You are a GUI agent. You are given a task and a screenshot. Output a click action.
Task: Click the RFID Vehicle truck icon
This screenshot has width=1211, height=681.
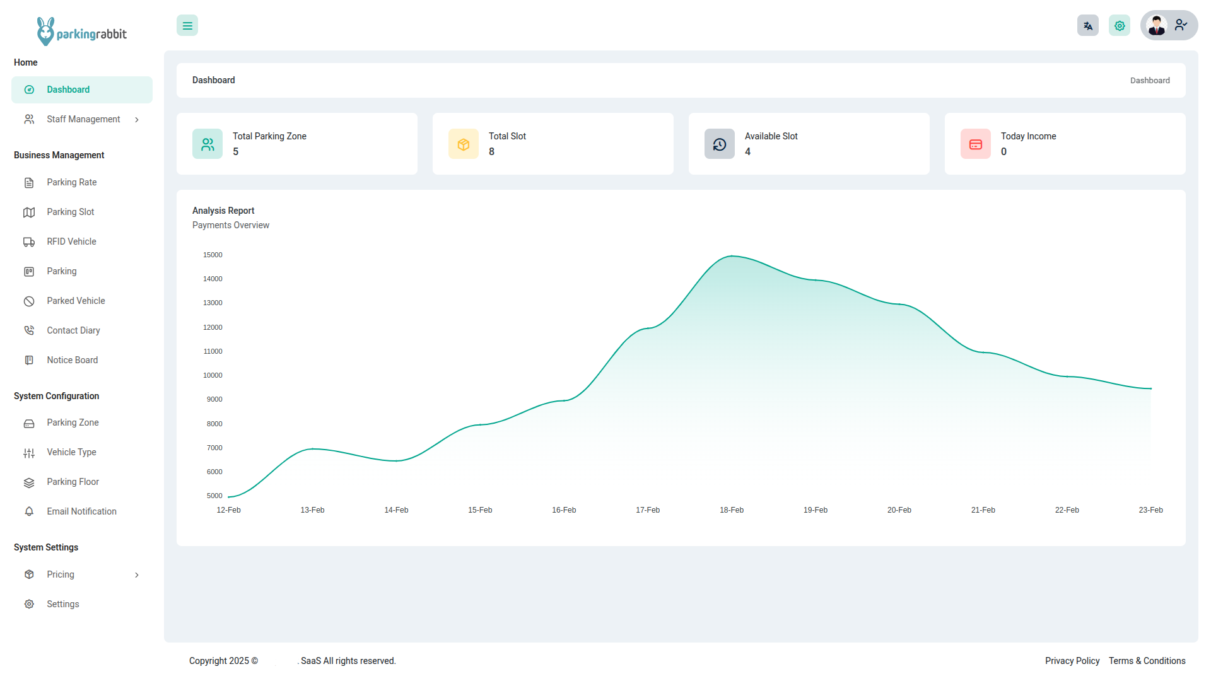pos(29,242)
